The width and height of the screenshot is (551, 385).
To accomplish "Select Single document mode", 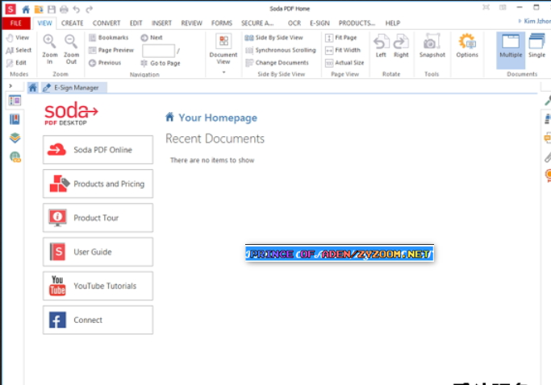I will tap(536, 46).
